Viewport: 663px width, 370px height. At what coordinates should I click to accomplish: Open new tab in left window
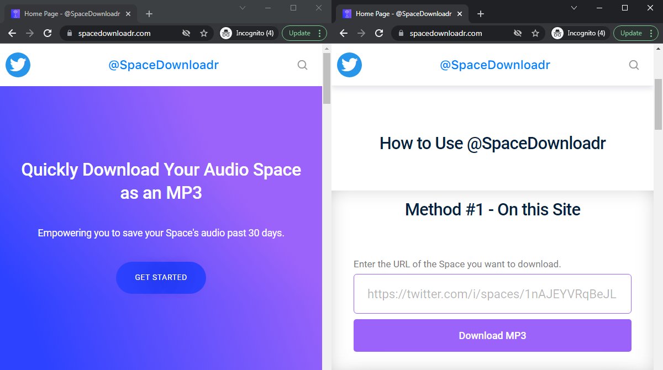pyautogui.click(x=149, y=14)
